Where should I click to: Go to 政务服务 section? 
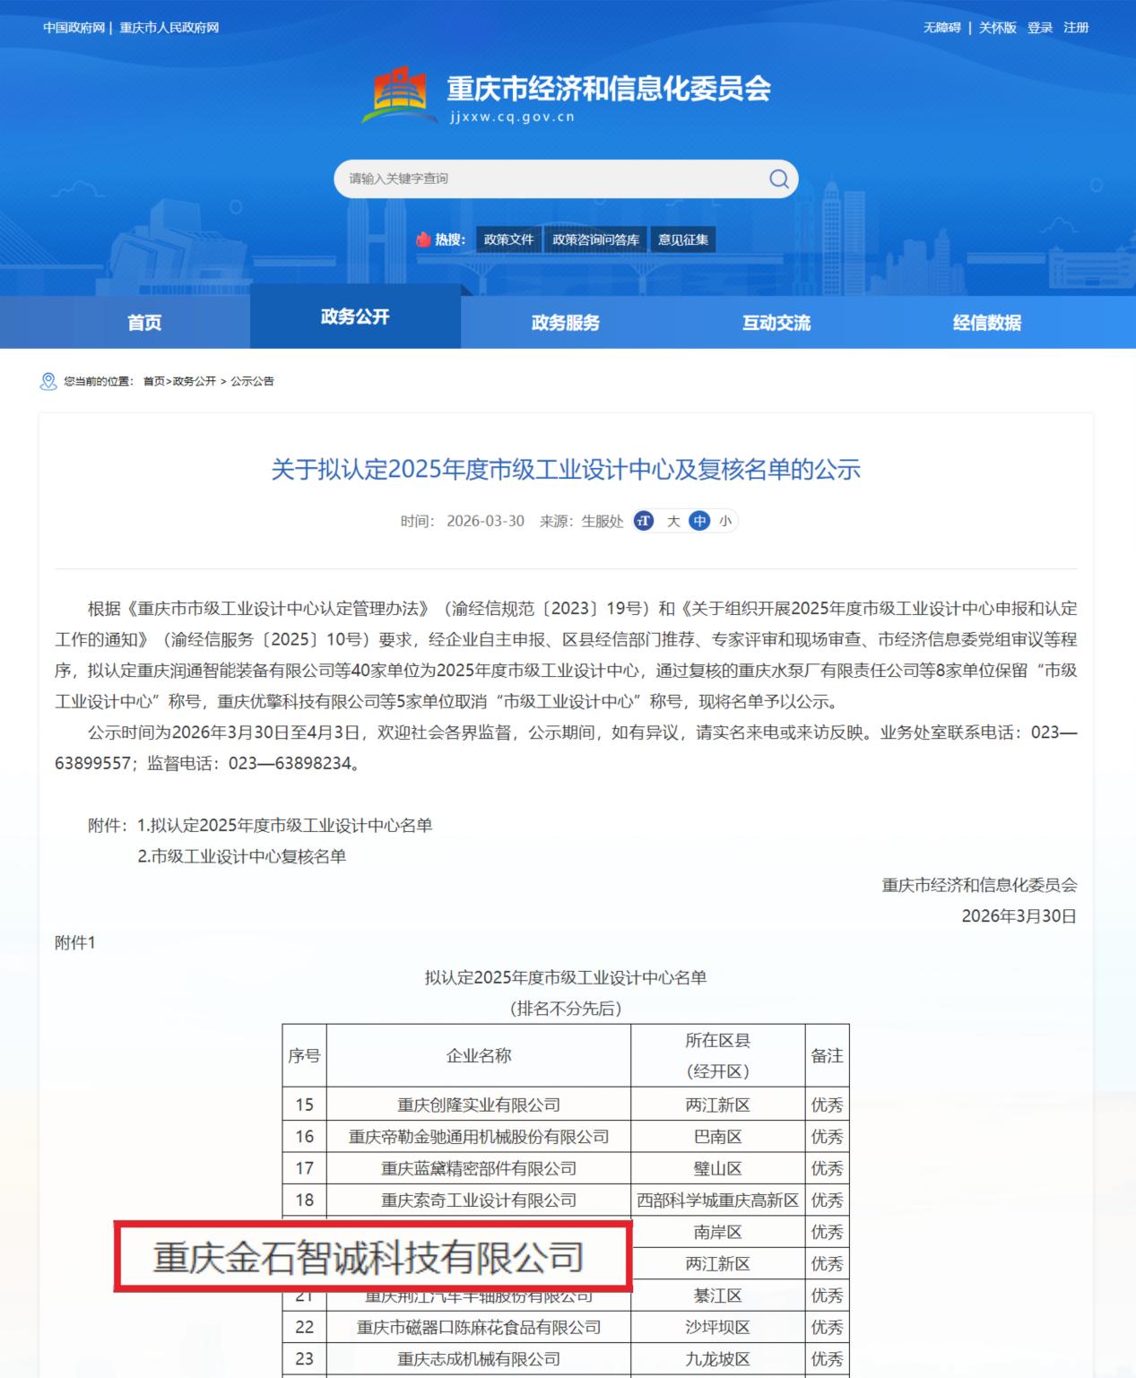click(x=566, y=323)
